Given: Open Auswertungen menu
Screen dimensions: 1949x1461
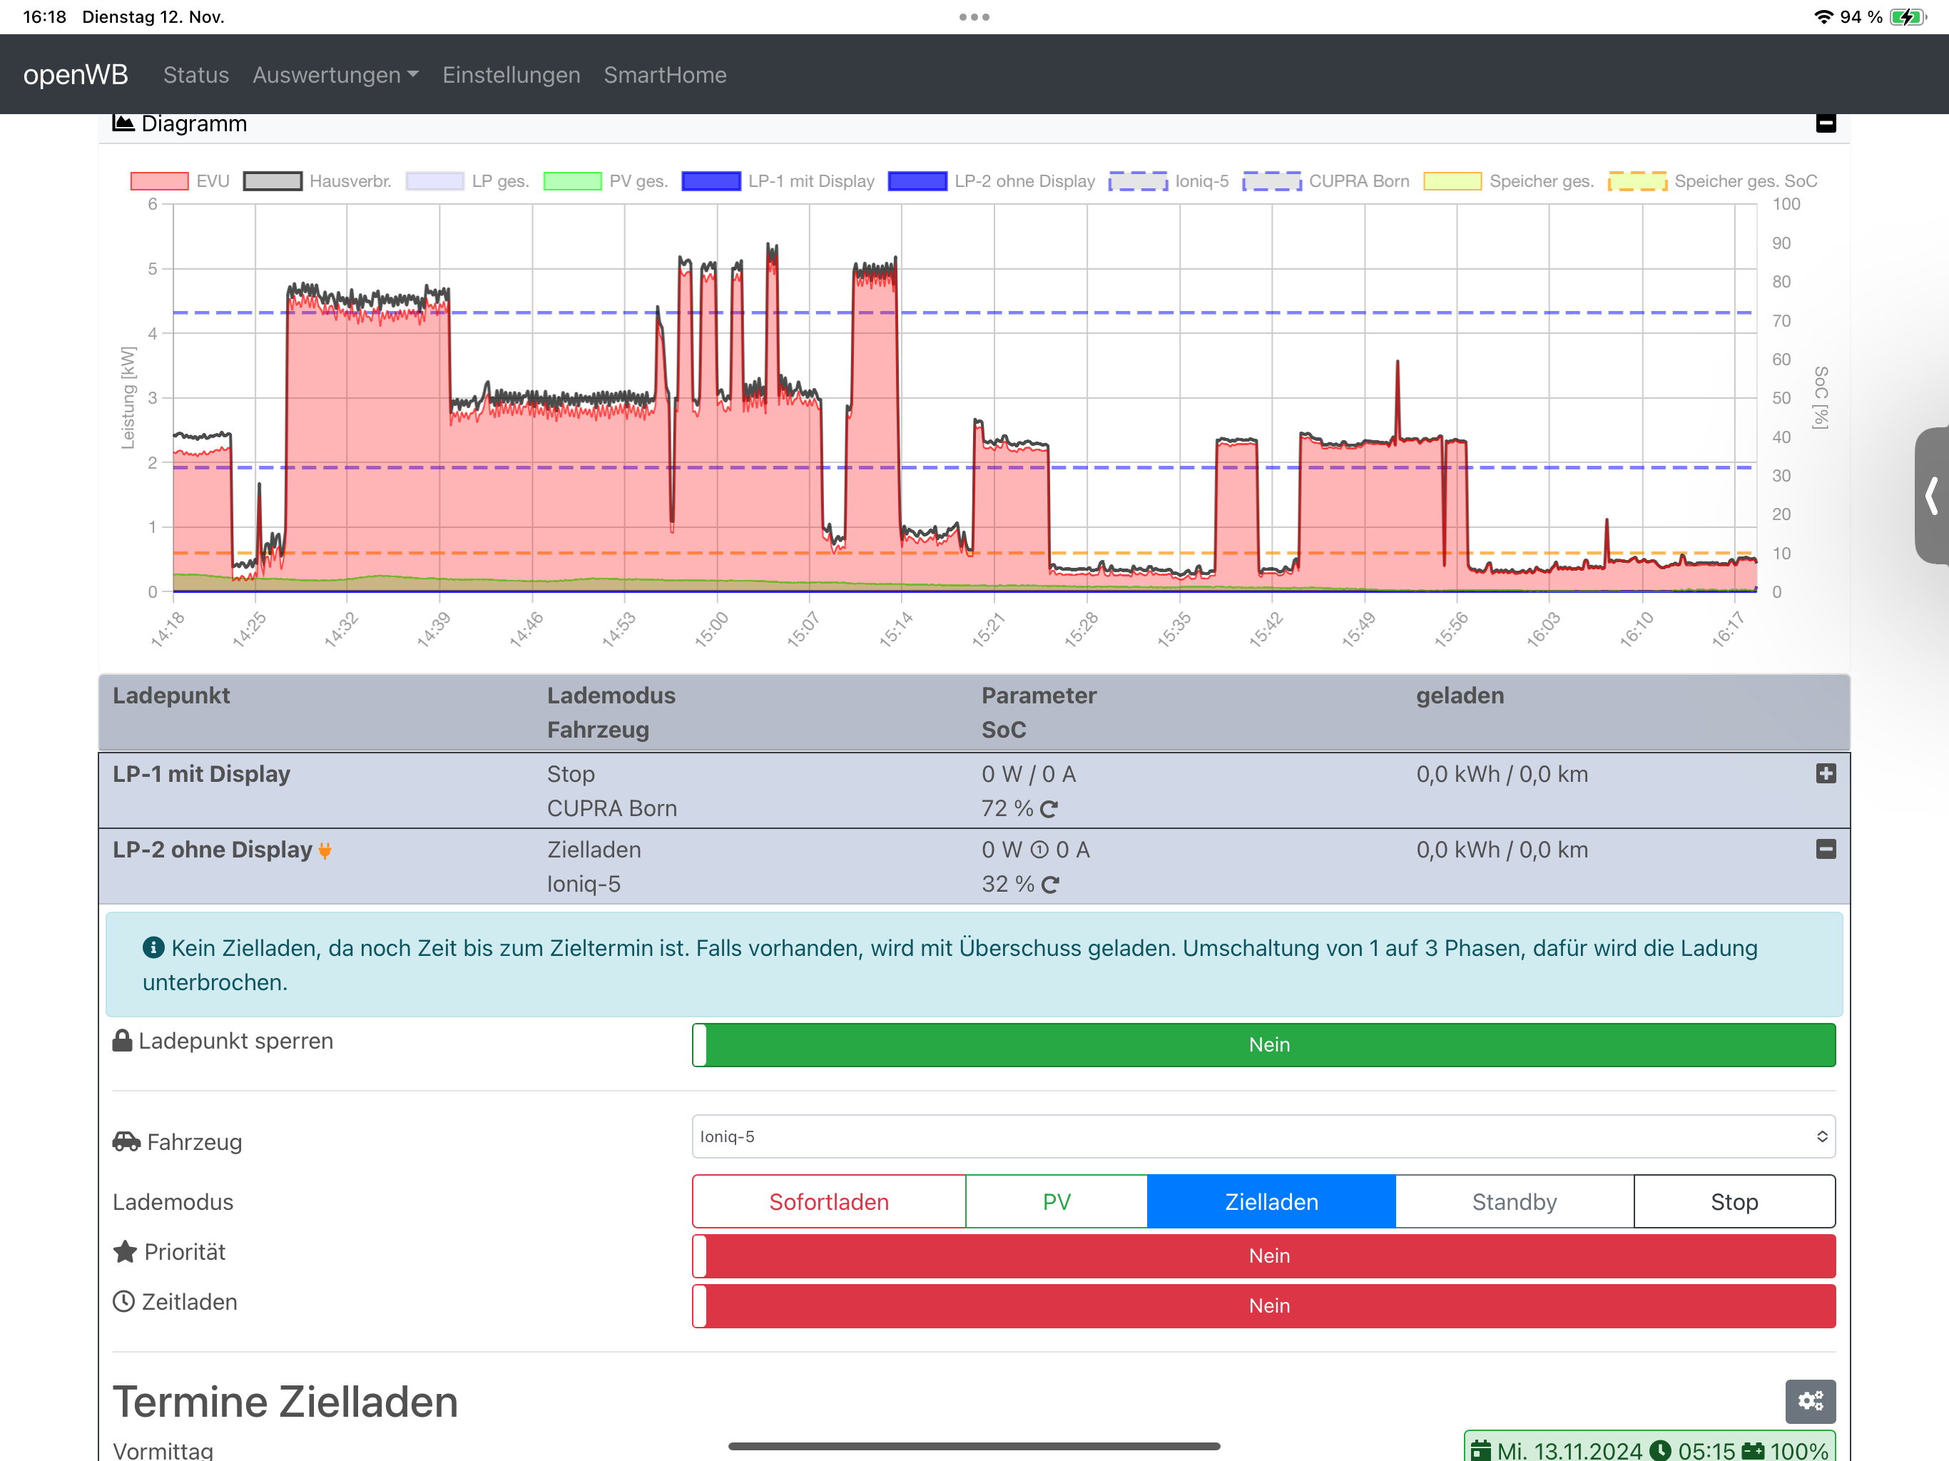Looking at the screenshot, I should (x=335, y=75).
